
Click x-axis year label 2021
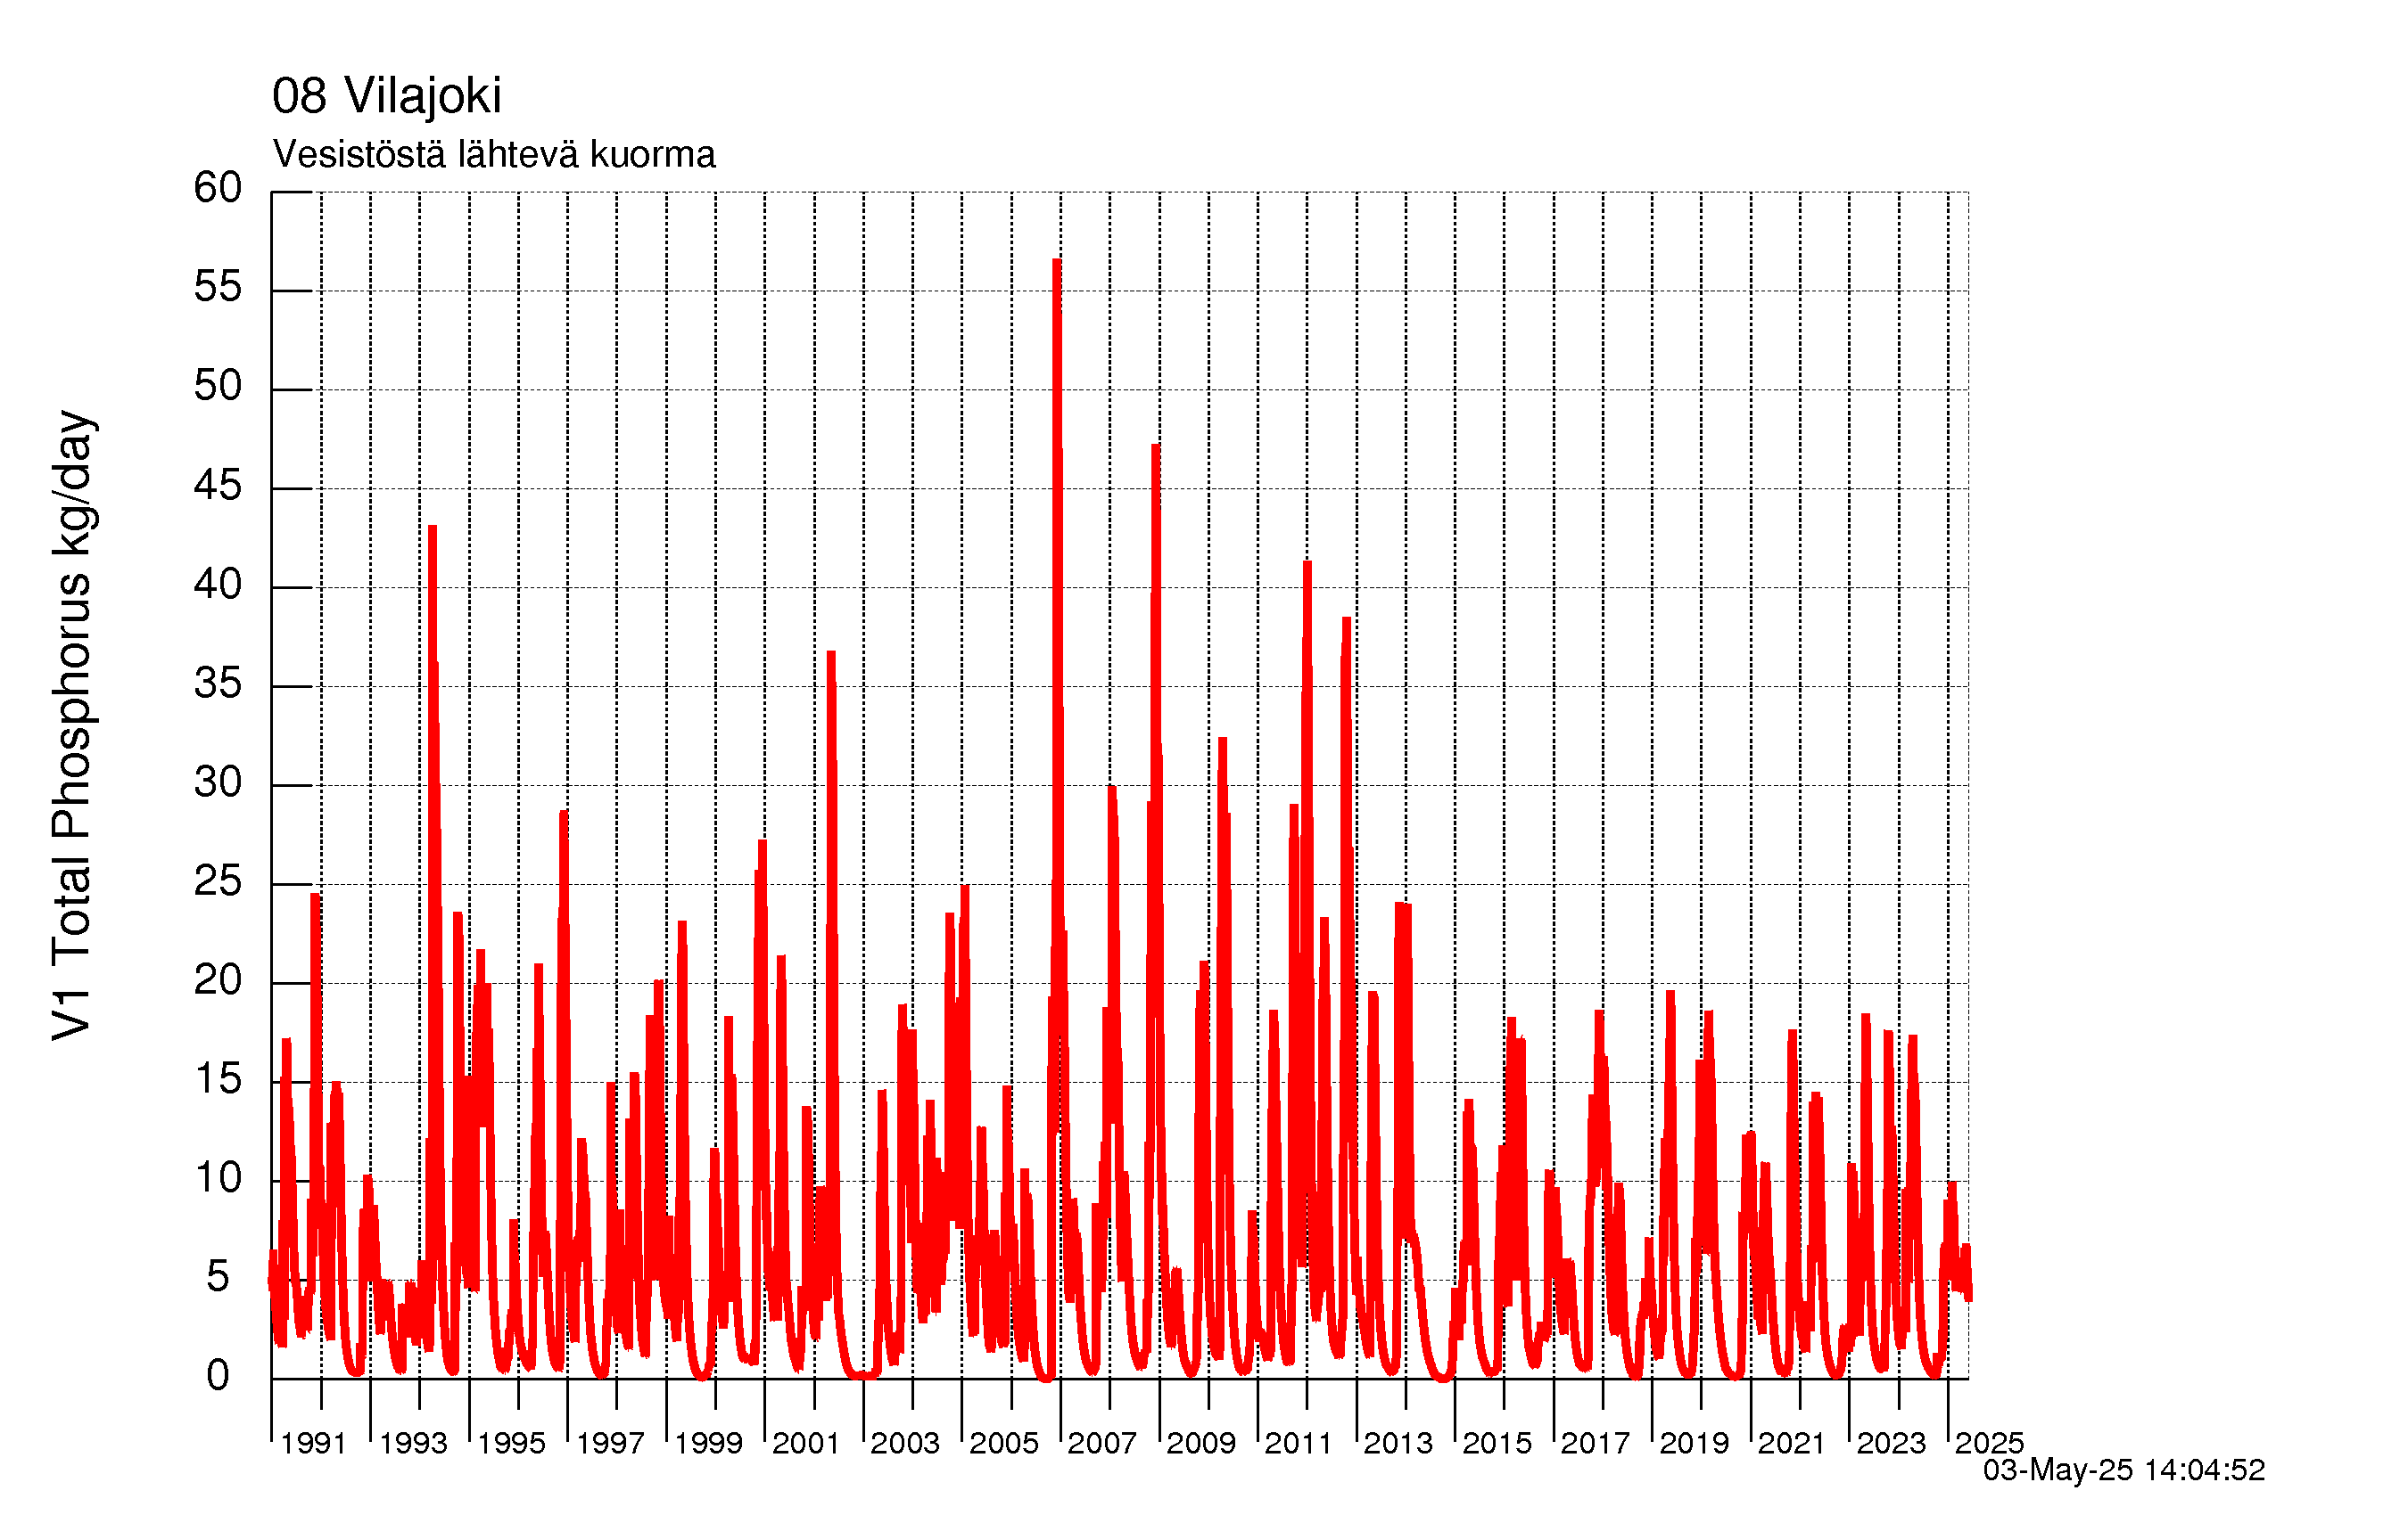[1792, 1443]
